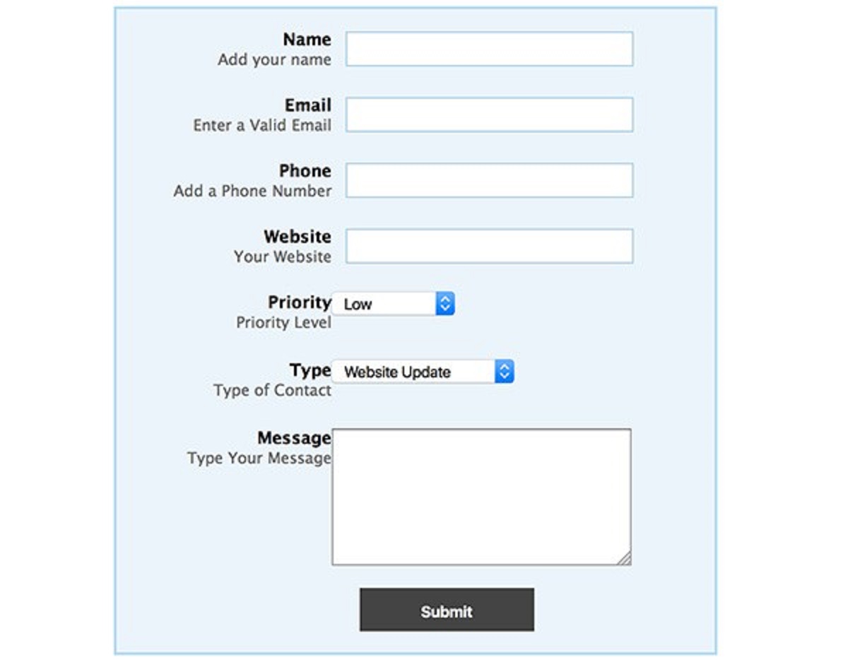Click the bold Name label
The width and height of the screenshot is (848, 660).
(x=307, y=40)
